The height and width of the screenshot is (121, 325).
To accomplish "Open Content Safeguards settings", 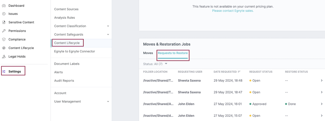I will (x=69, y=34).
